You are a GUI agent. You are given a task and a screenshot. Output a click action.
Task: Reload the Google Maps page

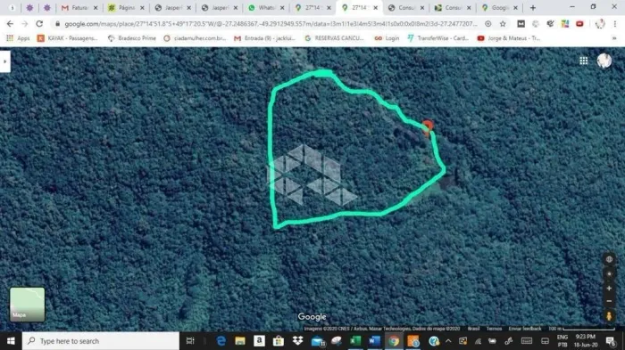pyautogui.click(x=39, y=24)
